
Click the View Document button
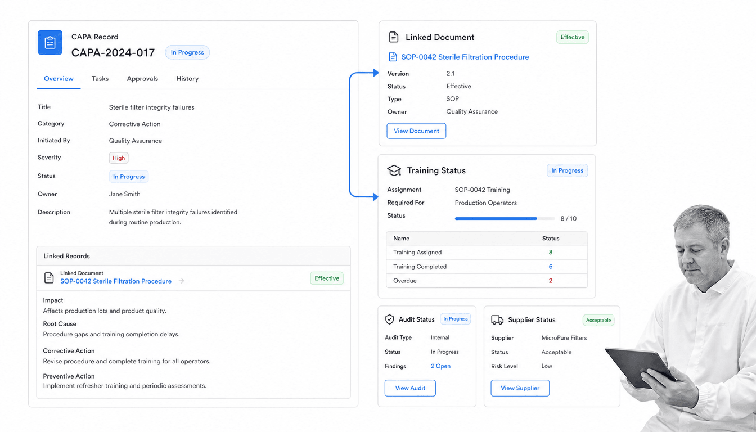tap(416, 131)
